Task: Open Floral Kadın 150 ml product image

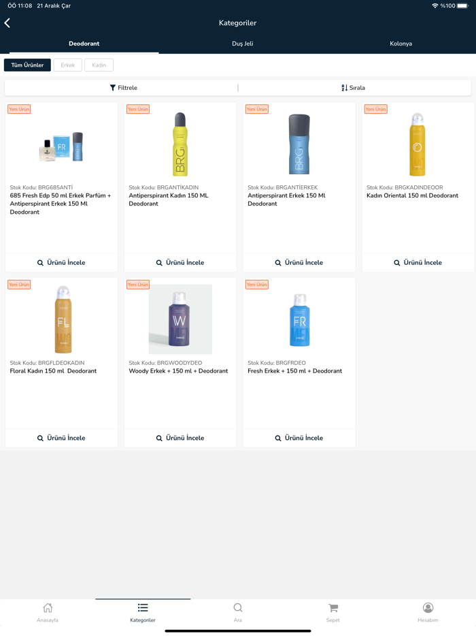Action: point(62,319)
